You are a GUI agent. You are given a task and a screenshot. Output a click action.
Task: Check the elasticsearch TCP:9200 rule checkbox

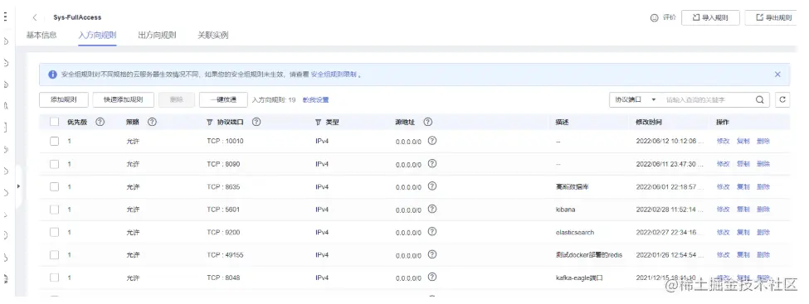tap(54, 232)
